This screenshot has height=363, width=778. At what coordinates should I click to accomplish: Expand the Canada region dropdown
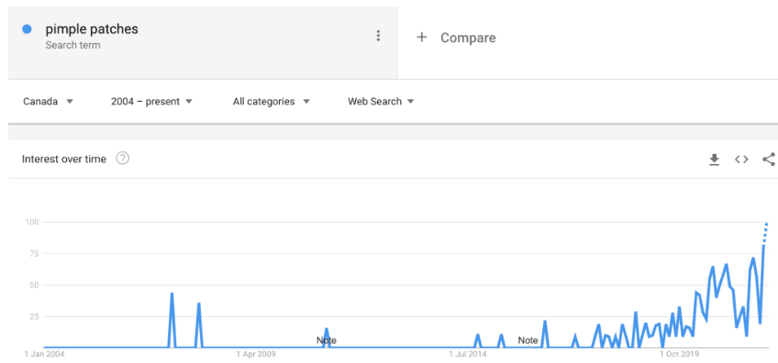[48, 102]
